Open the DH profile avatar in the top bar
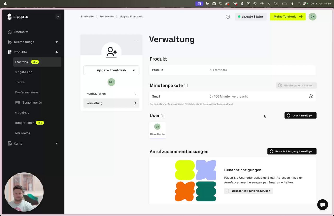Image resolution: width=334 pixels, height=216 pixels. [312, 17]
